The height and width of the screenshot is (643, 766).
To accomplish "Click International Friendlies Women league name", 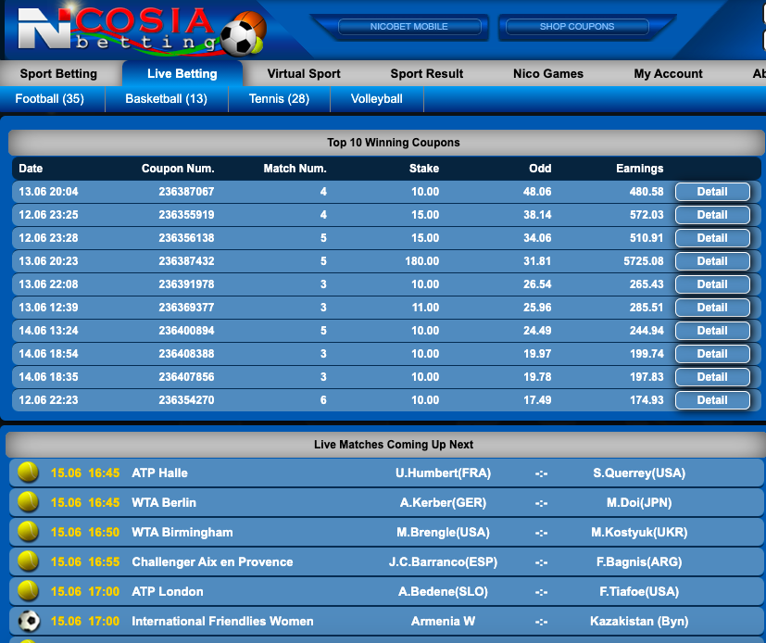I will tap(223, 621).
